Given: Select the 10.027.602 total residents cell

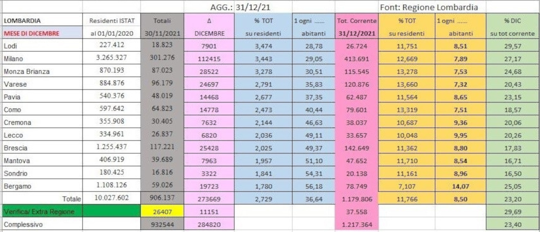Looking at the screenshot, I should point(112,198).
